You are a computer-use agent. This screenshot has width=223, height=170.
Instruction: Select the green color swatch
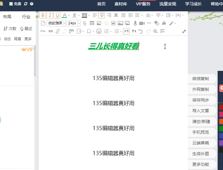click(221, 129)
